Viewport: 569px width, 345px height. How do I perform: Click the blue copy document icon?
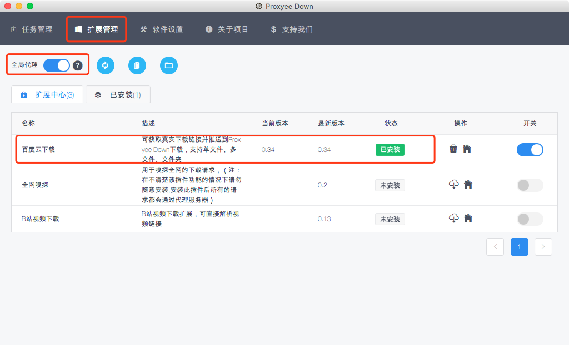click(137, 65)
